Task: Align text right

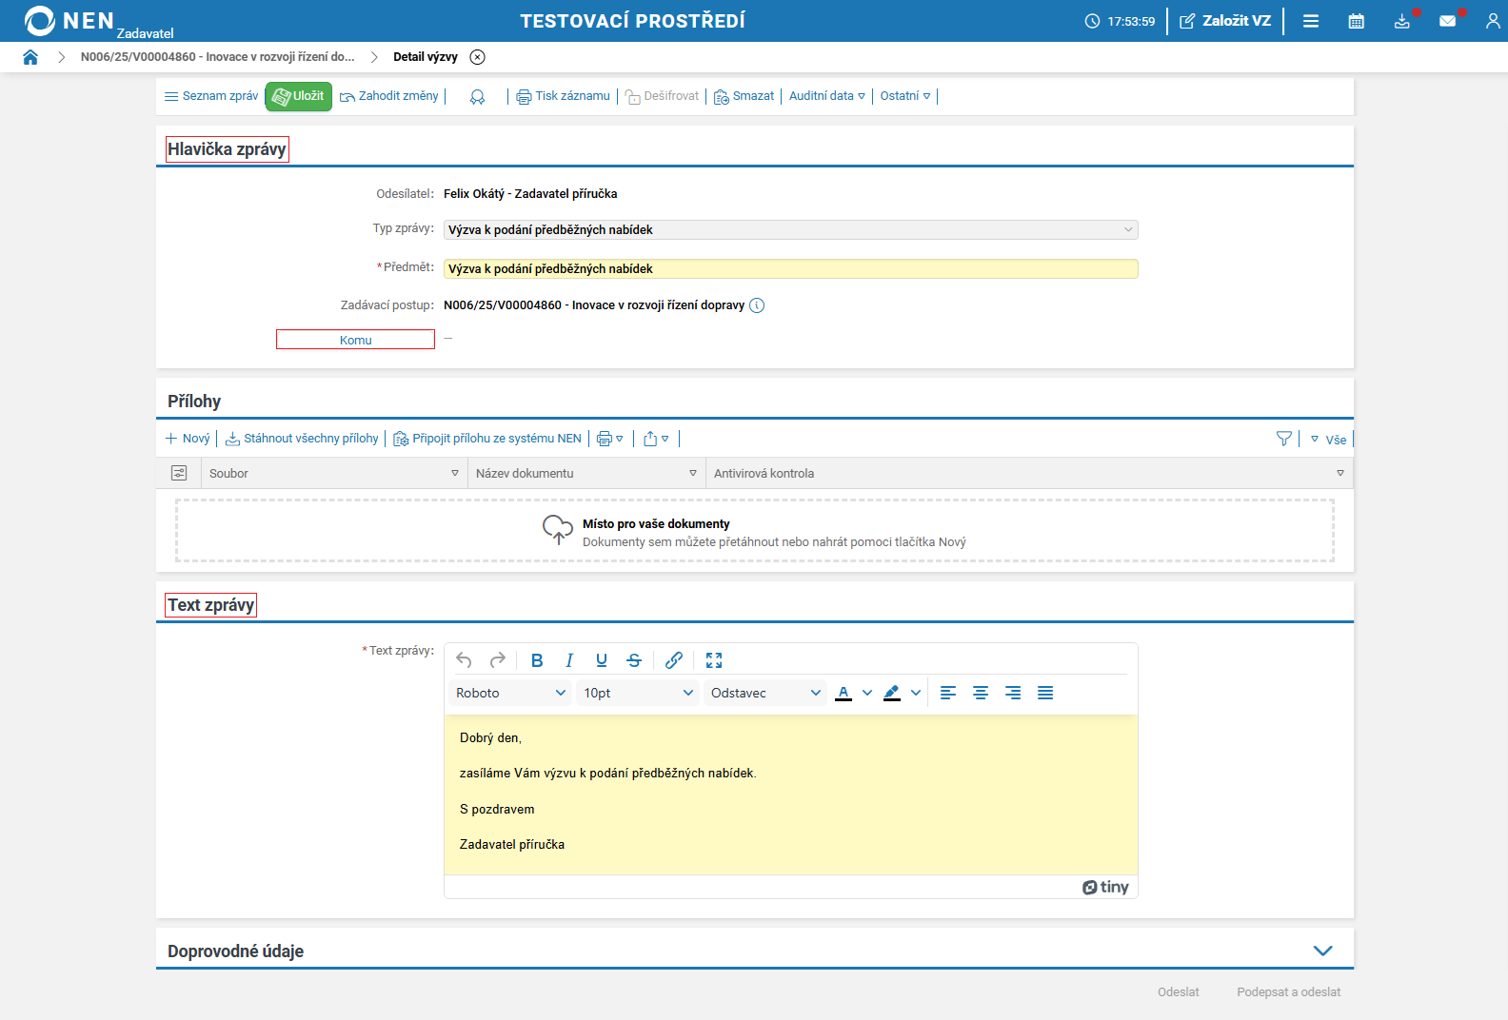Action: [1013, 693]
